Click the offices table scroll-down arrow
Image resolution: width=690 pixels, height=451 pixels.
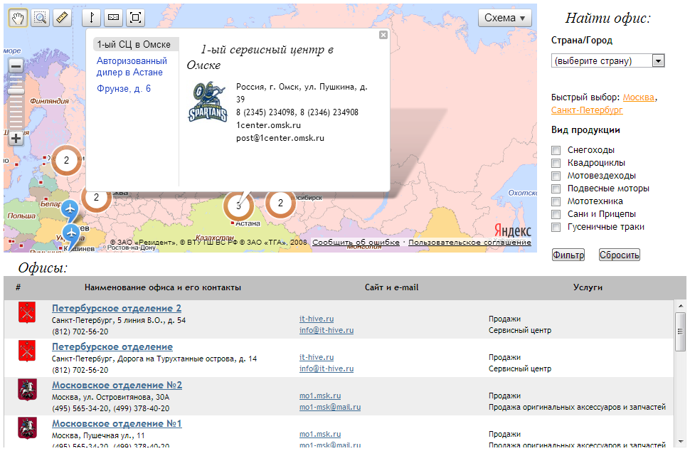tap(680, 442)
